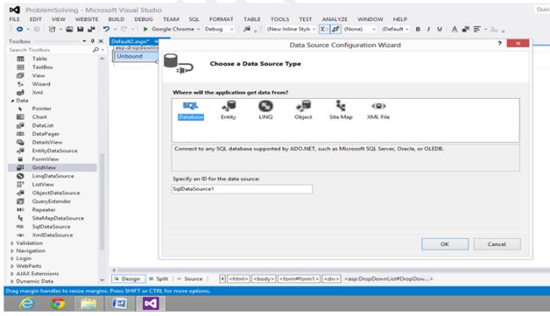Open the FORMAT menu
Image resolution: width=550 pixels, height=316 pixels.
point(221,19)
